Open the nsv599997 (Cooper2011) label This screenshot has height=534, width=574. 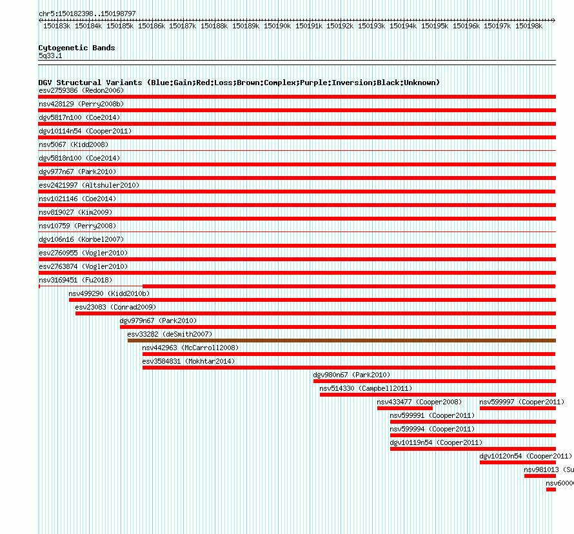tap(522, 402)
